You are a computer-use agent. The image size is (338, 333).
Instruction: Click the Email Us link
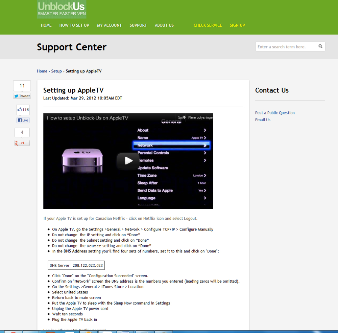(263, 120)
